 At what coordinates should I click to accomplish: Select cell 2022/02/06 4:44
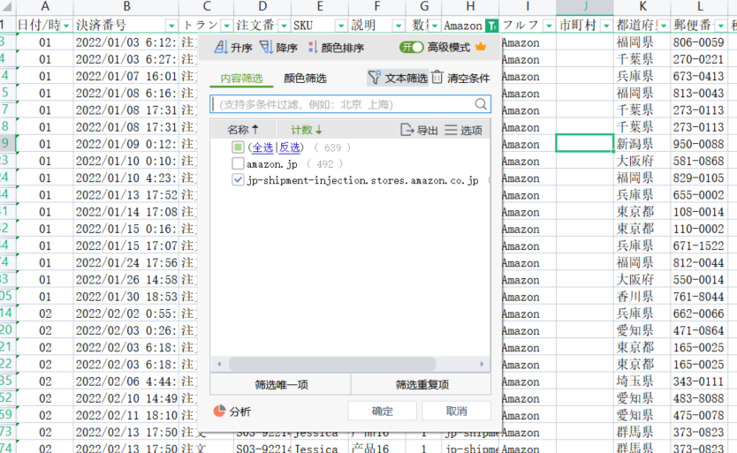[126, 381]
